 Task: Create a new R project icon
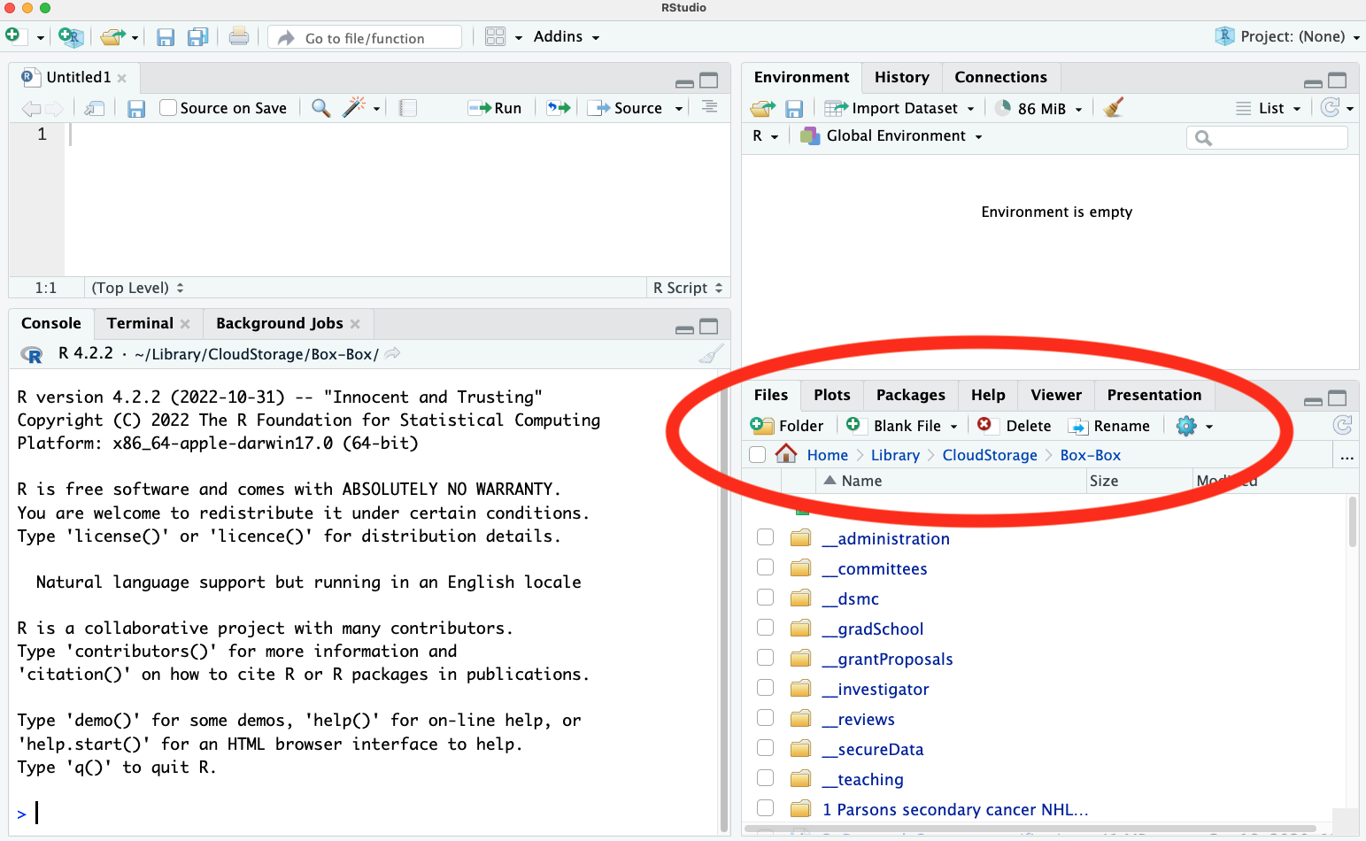(71, 37)
